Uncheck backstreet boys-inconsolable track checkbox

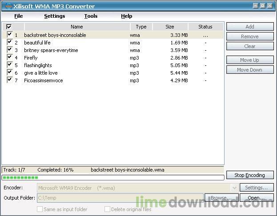pyautogui.click(x=9, y=34)
